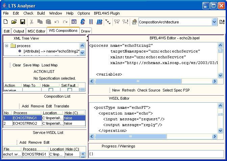Save using the floppy disk icon
Image resolution: width=227 pixels, height=161 pixels.
pyautogui.click(x=22, y=22)
